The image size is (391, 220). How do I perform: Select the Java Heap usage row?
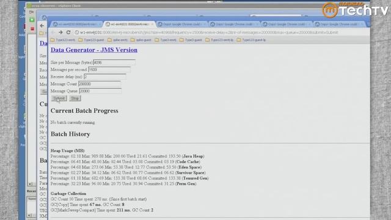pyautogui.click(x=128, y=156)
